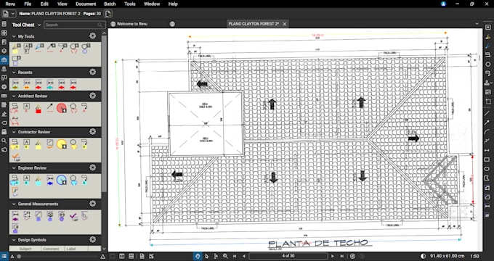Select the angle measurement tool
Viewport: 494px width, 261px height.
click(85, 216)
